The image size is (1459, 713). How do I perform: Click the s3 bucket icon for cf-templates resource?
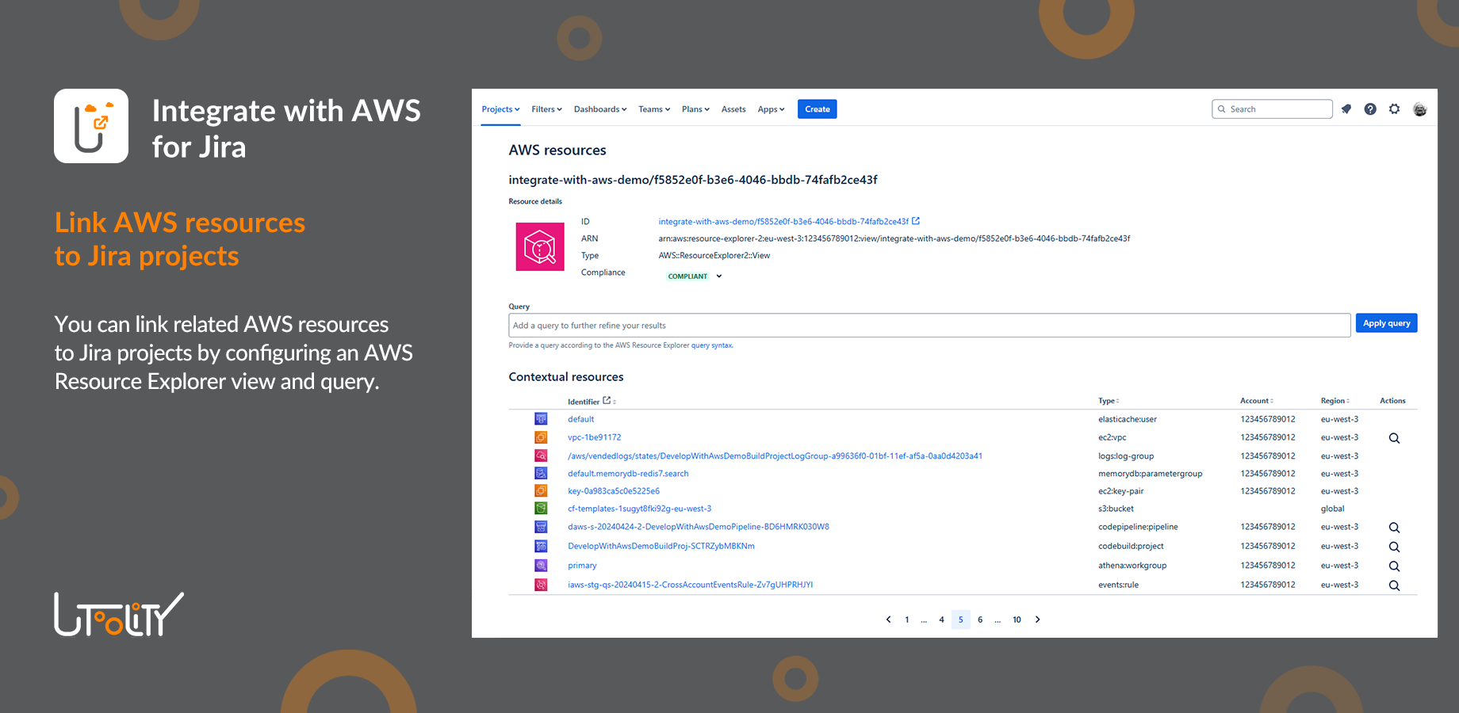(541, 508)
